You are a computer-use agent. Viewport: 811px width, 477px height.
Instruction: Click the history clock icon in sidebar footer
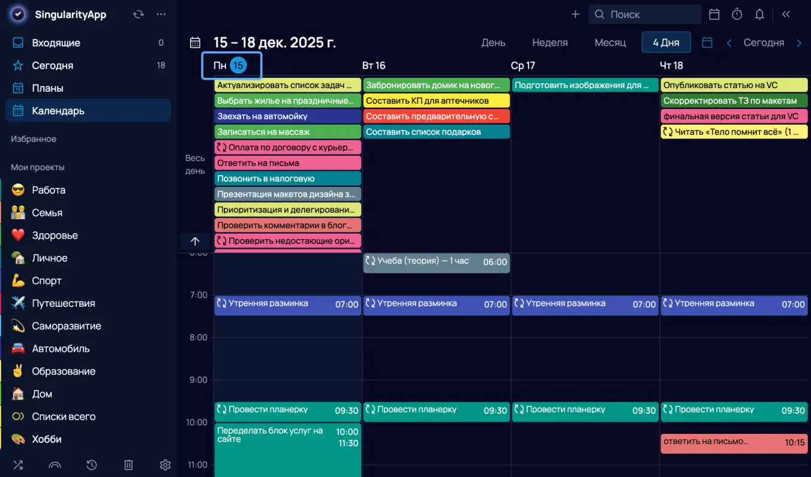point(92,465)
